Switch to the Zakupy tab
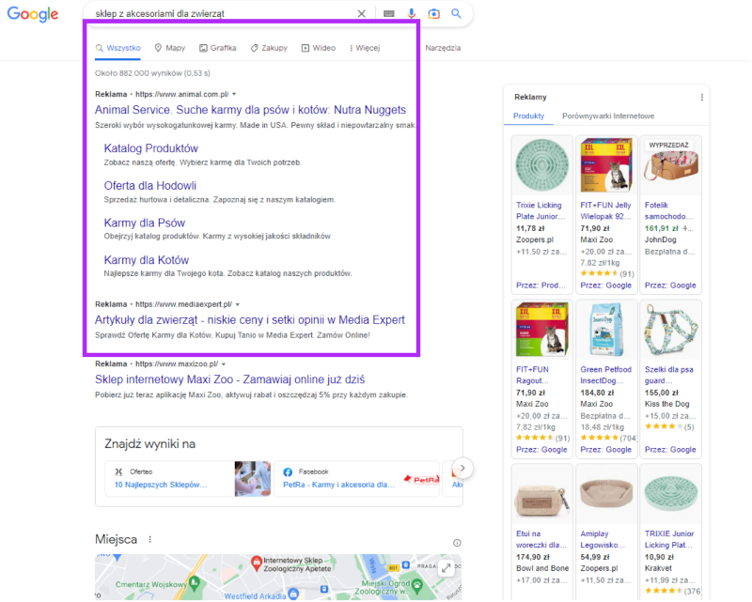The height and width of the screenshot is (602, 752). 269,48
